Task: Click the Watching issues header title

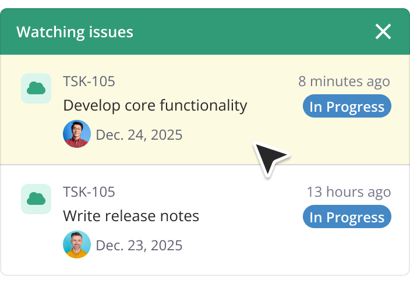Action: [x=75, y=32]
